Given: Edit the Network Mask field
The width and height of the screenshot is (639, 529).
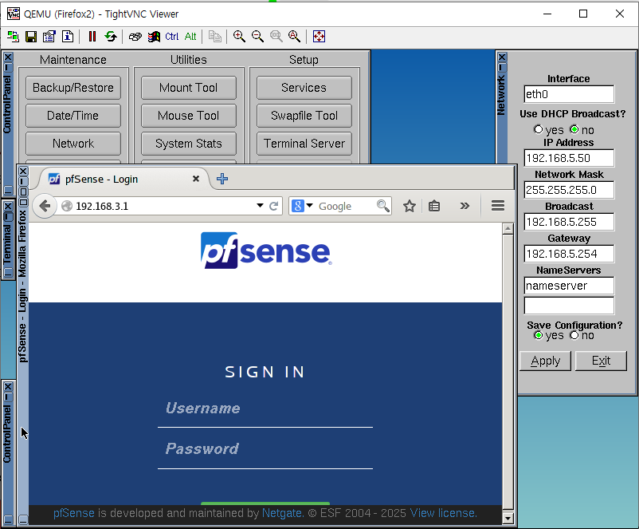Looking at the screenshot, I should click(x=569, y=190).
